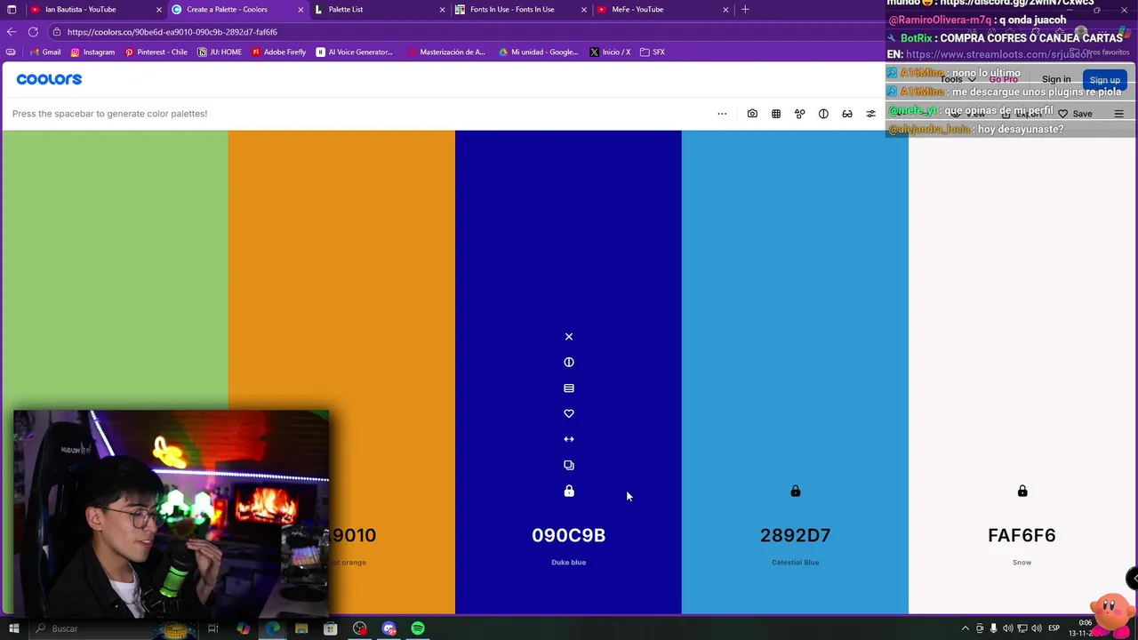Close the Create a Palette - Coolors tab
The image size is (1138, 640).
[x=301, y=10]
